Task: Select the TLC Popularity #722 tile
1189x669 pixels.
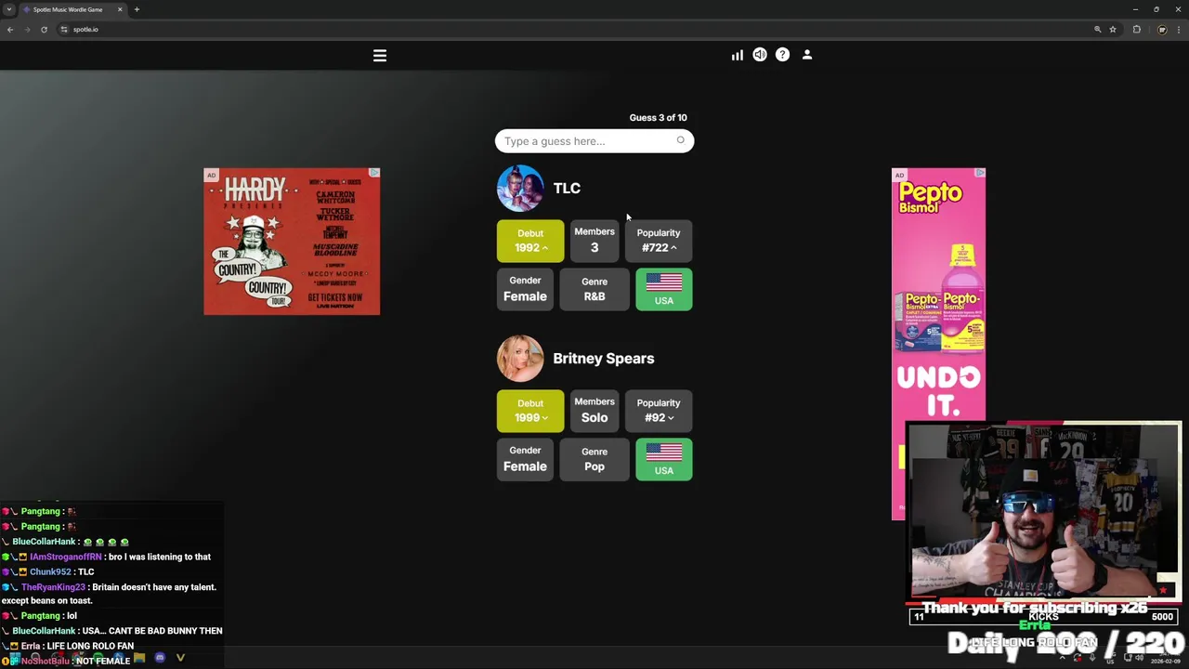Action: (x=659, y=241)
